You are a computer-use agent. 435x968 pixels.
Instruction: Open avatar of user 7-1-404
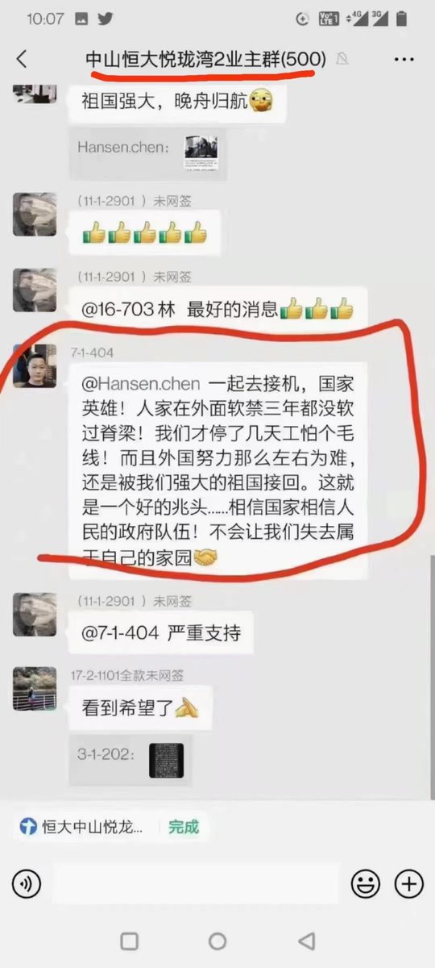pyautogui.click(x=35, y=365)
